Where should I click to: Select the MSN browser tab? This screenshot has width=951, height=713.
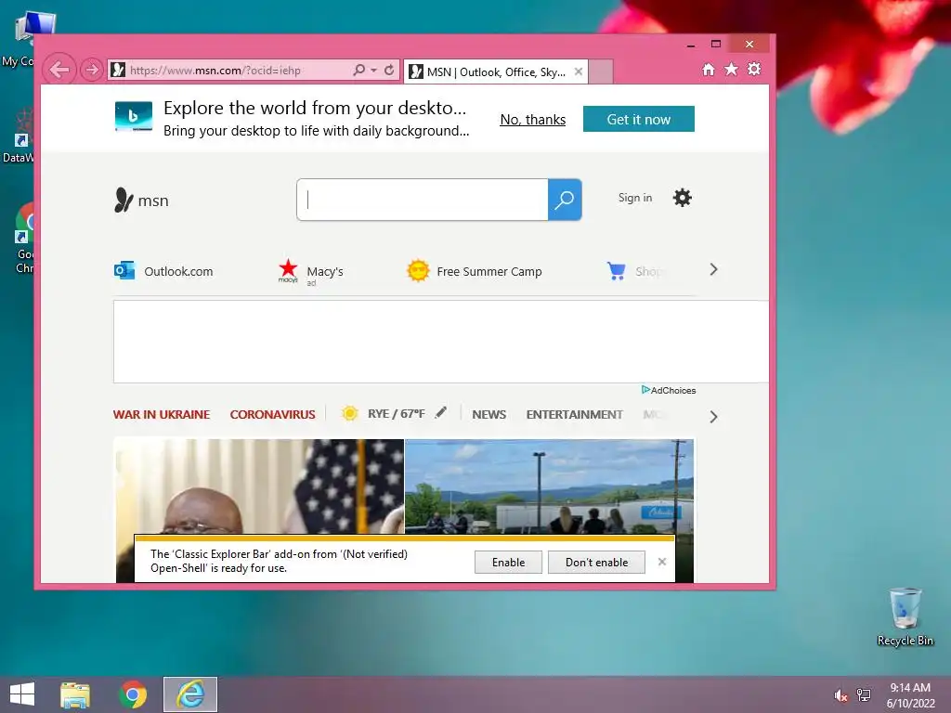(x=495, y=71)
